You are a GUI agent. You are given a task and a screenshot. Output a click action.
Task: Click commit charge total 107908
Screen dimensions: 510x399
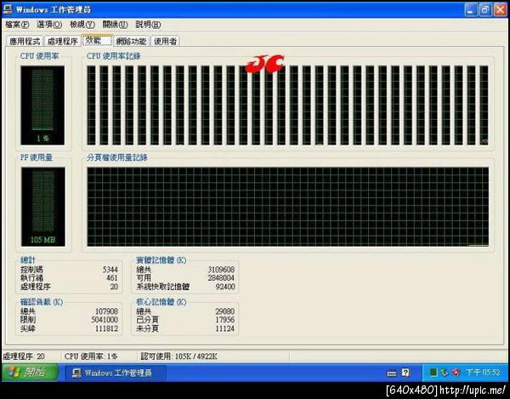(106, 311)
